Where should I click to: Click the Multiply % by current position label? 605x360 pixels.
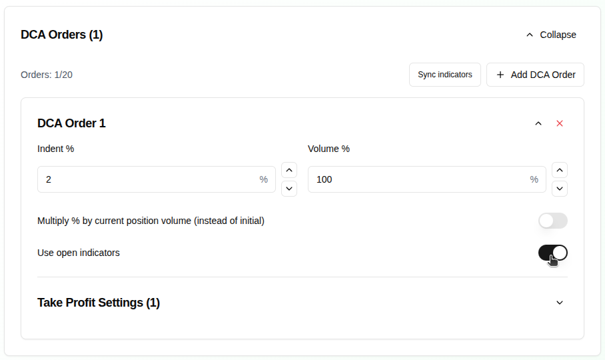pyautogui.click(x=151, y=221)
